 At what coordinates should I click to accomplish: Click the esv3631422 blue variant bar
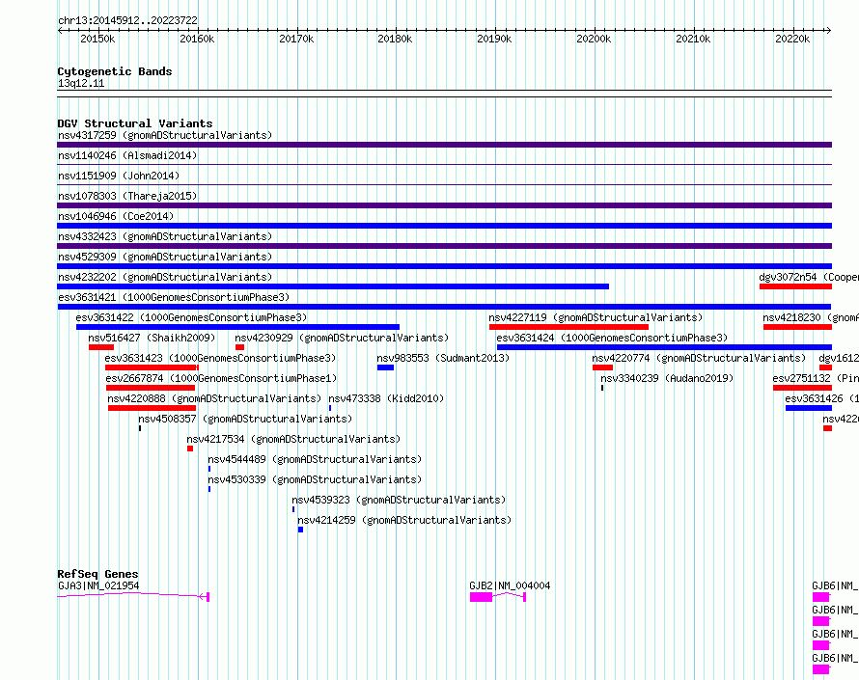(x=237, y=327)
